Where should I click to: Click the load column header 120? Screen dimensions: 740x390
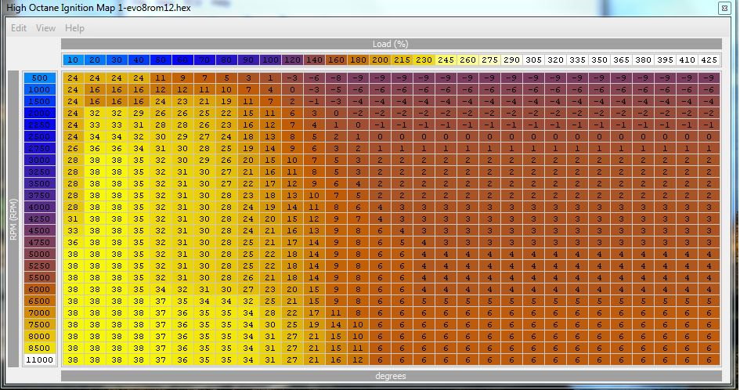coord(293,60)
